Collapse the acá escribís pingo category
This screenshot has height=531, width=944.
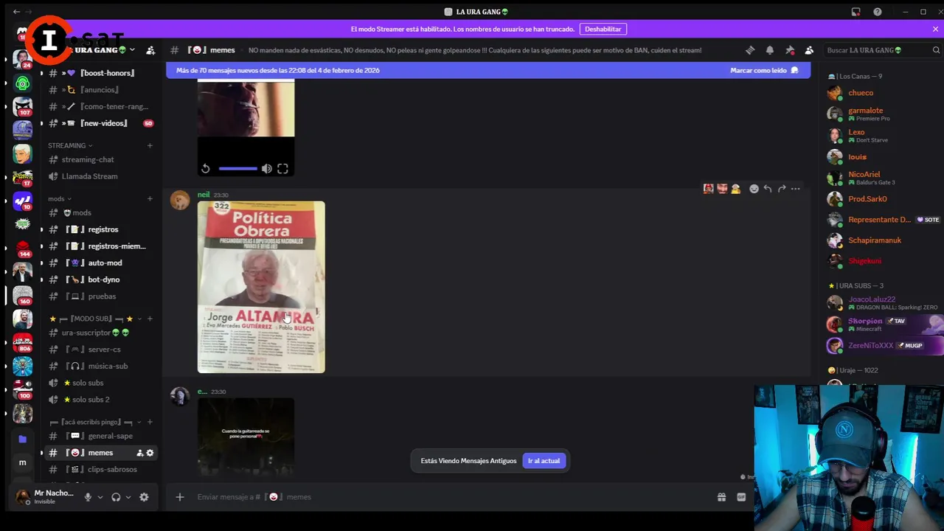94,422
